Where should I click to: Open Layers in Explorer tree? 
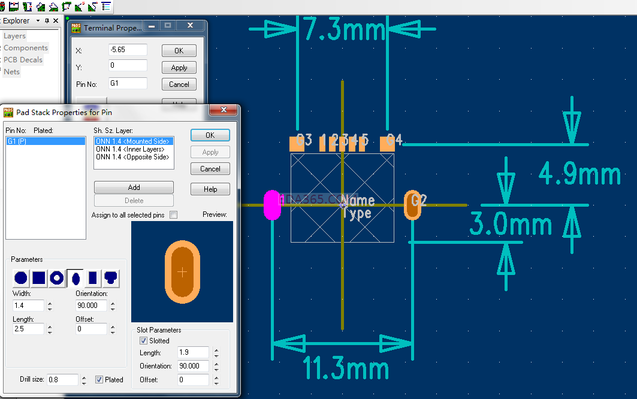coord(14,36)
